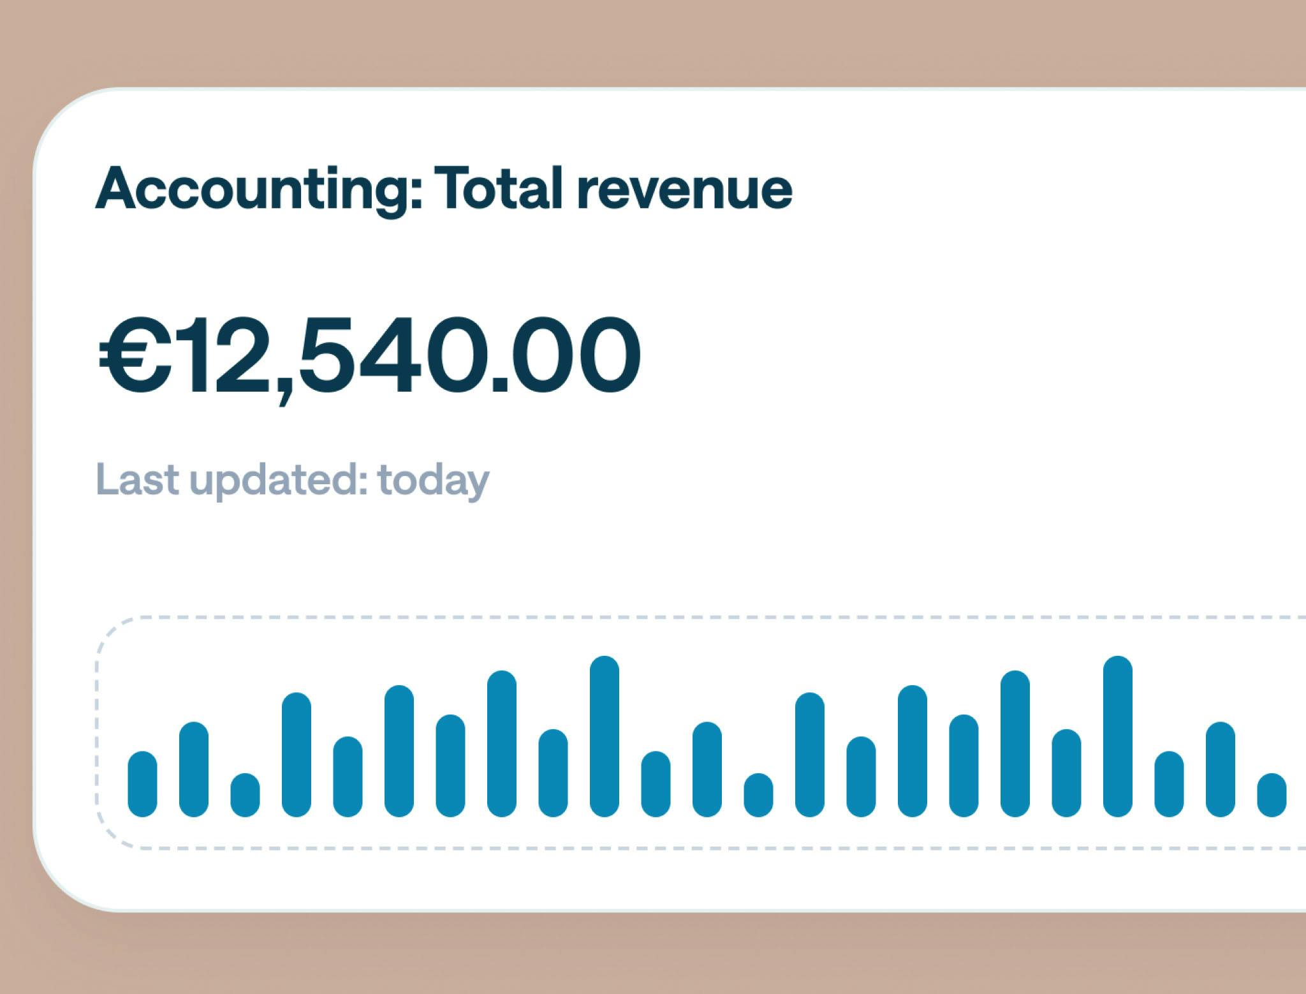
Task: Select the fourteenth bar in the chart
Action: click(810, 755)
